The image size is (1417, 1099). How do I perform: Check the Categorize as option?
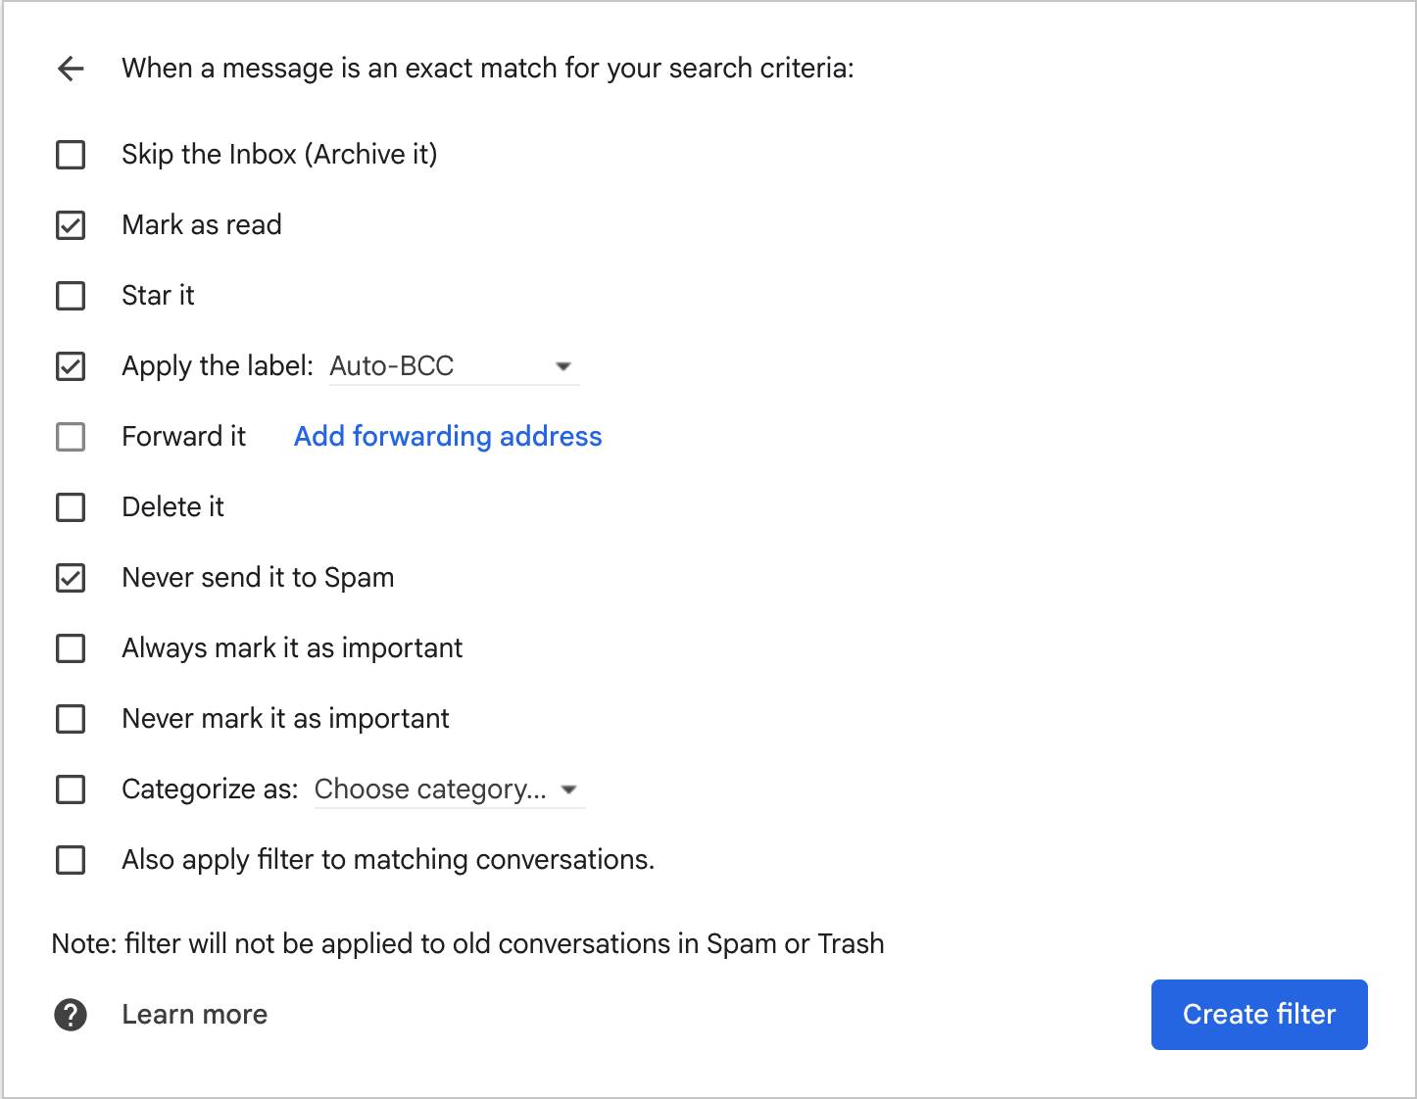coord(70,789)
